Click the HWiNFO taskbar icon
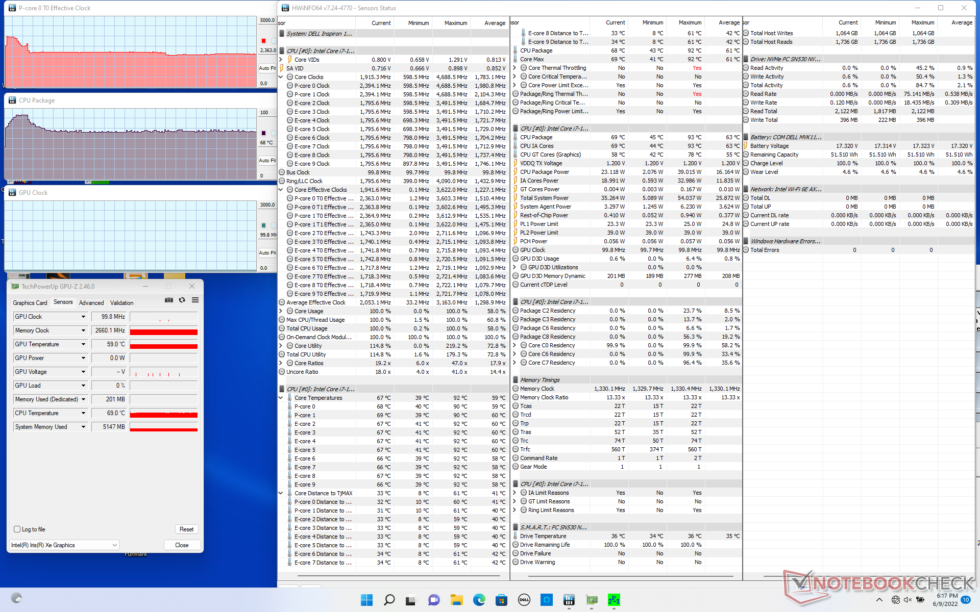This screenshot has height=612, width=980. click(x=569, y=600)
